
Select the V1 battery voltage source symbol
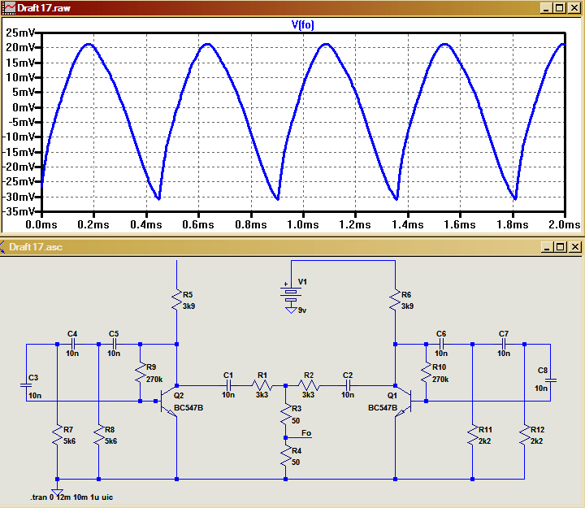pos(291,295)
